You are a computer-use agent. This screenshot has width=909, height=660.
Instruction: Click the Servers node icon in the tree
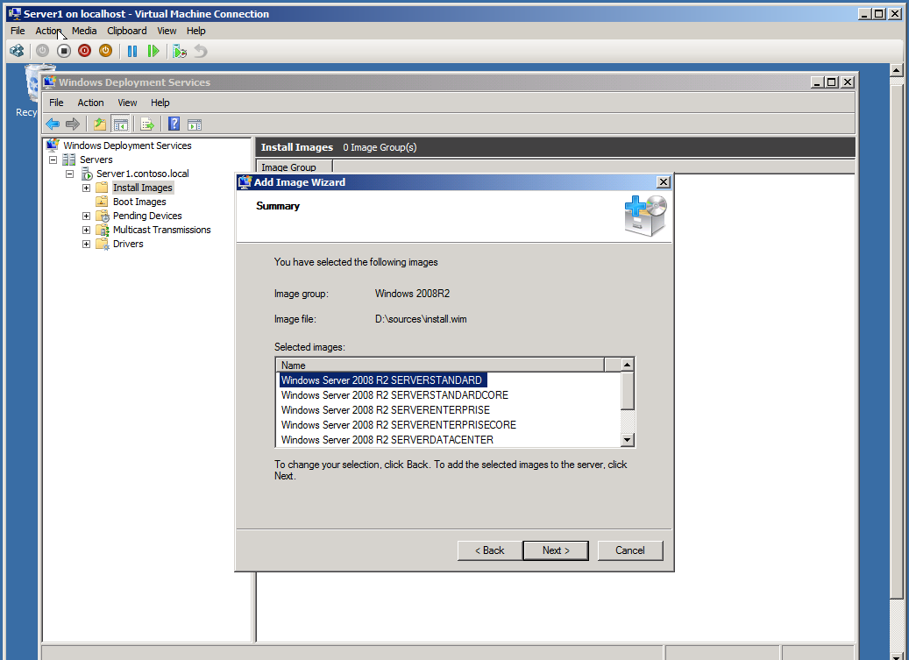tap(69, 160)
